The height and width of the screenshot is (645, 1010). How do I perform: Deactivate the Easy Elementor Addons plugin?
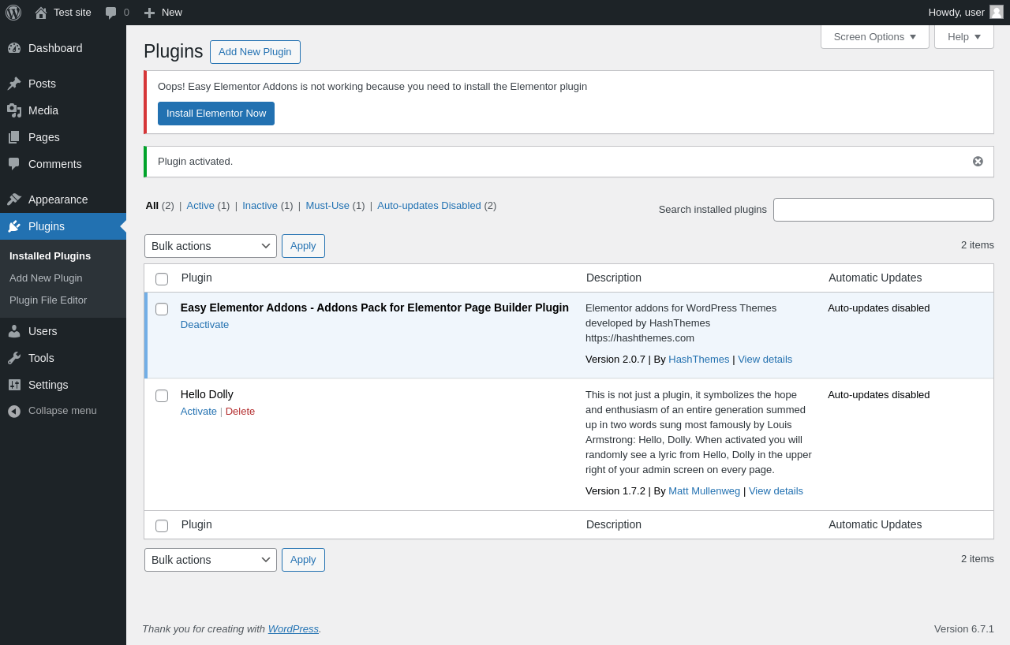click(x=204, y=325)
